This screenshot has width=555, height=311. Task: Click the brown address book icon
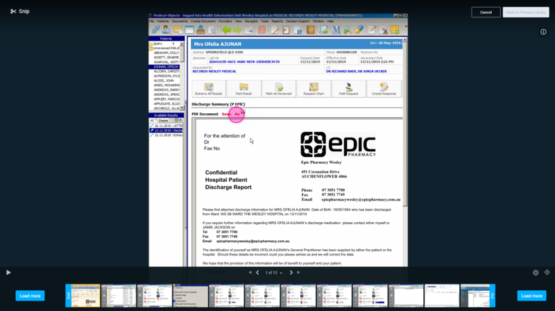coord(310,30)
